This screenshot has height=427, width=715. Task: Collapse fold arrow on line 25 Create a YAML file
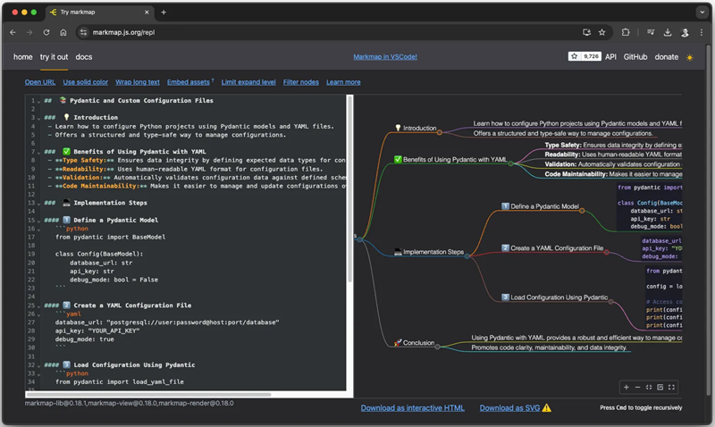(38, 306)
